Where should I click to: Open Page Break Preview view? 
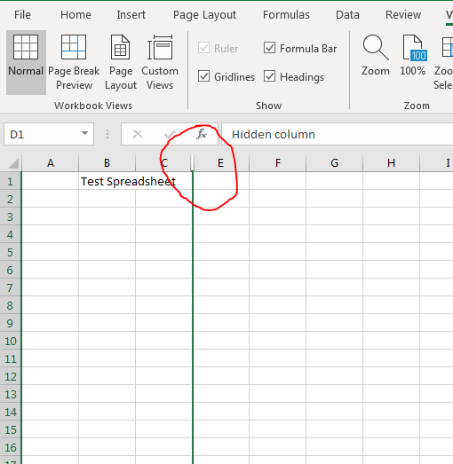coord(74,62)
